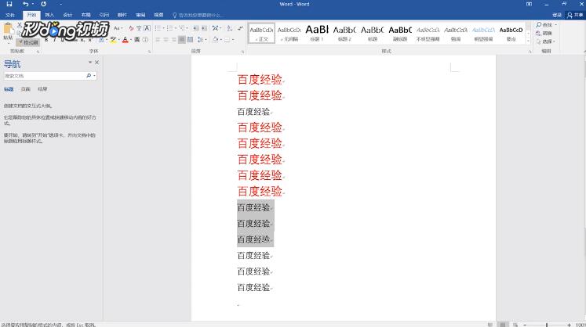Expand the Styles gallery
The image size is (586, 327).
pyautogui.click(x=528, y=40)
